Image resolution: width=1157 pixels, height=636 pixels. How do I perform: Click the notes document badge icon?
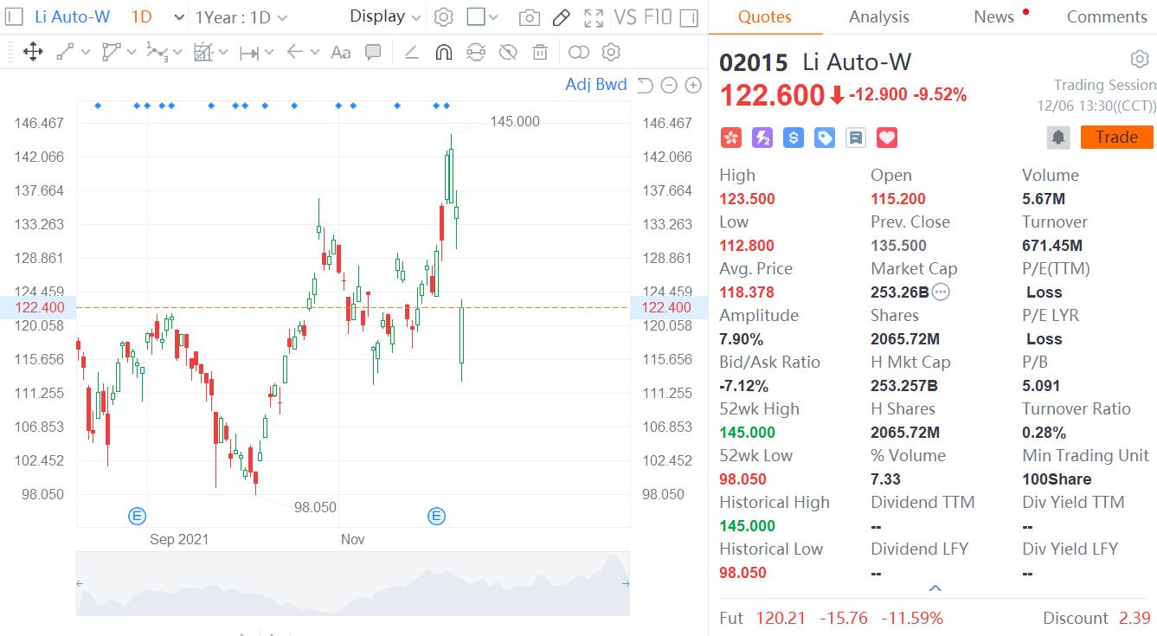click(x=856, y=137)
